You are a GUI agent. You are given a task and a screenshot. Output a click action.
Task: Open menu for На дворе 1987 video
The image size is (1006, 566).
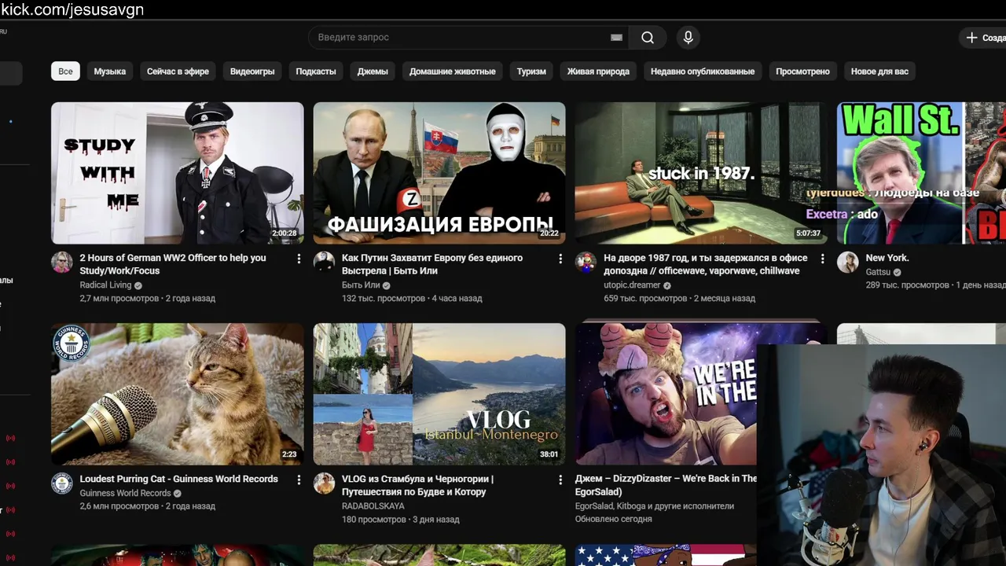coord(822,259)
